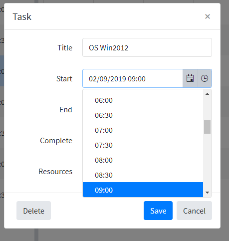Click the scrollbar track below the thumb
Screen dimensions: 229x241
tap(207, 161)
